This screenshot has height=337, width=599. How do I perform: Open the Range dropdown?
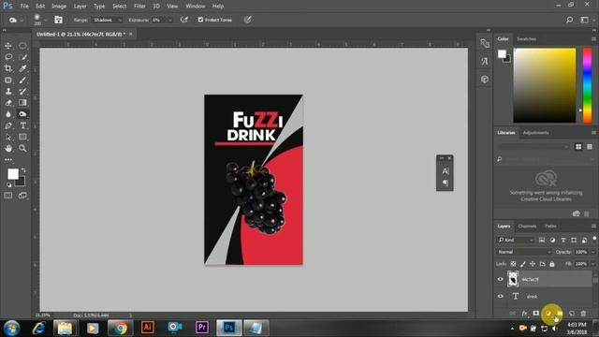point(108,20)
